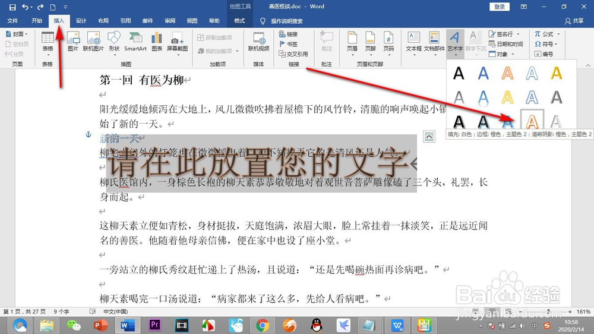Open quick access toolbar customization dropdown

point(65,7)
